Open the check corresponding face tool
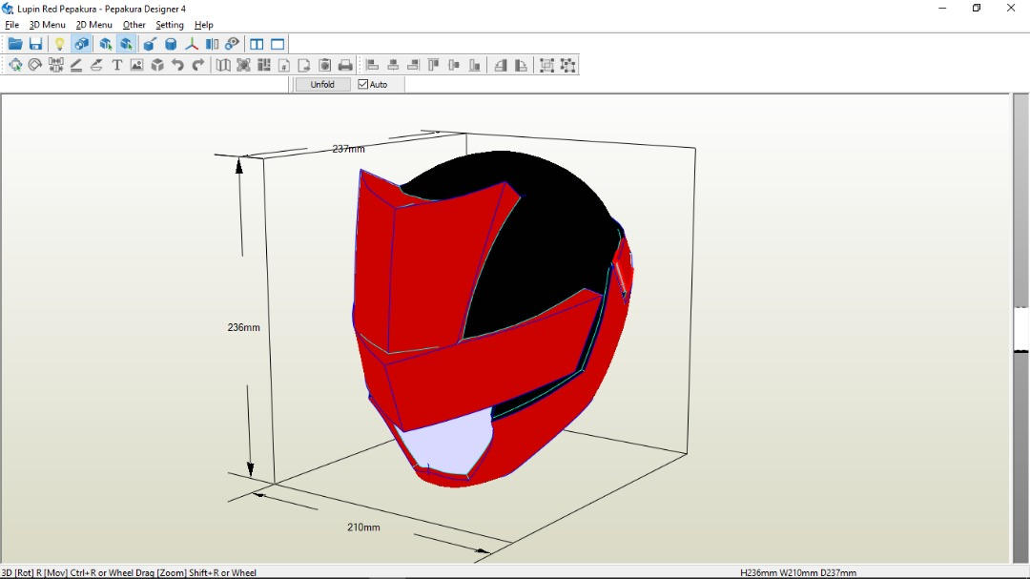 coord(231,43)
